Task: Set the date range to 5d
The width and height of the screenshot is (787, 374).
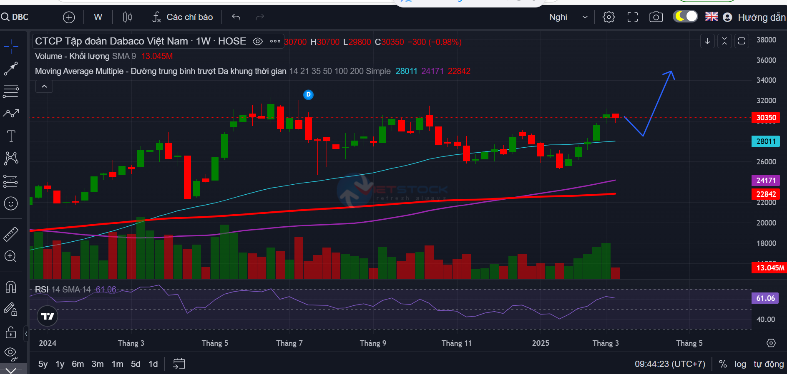Action: [x=136, y=364]
